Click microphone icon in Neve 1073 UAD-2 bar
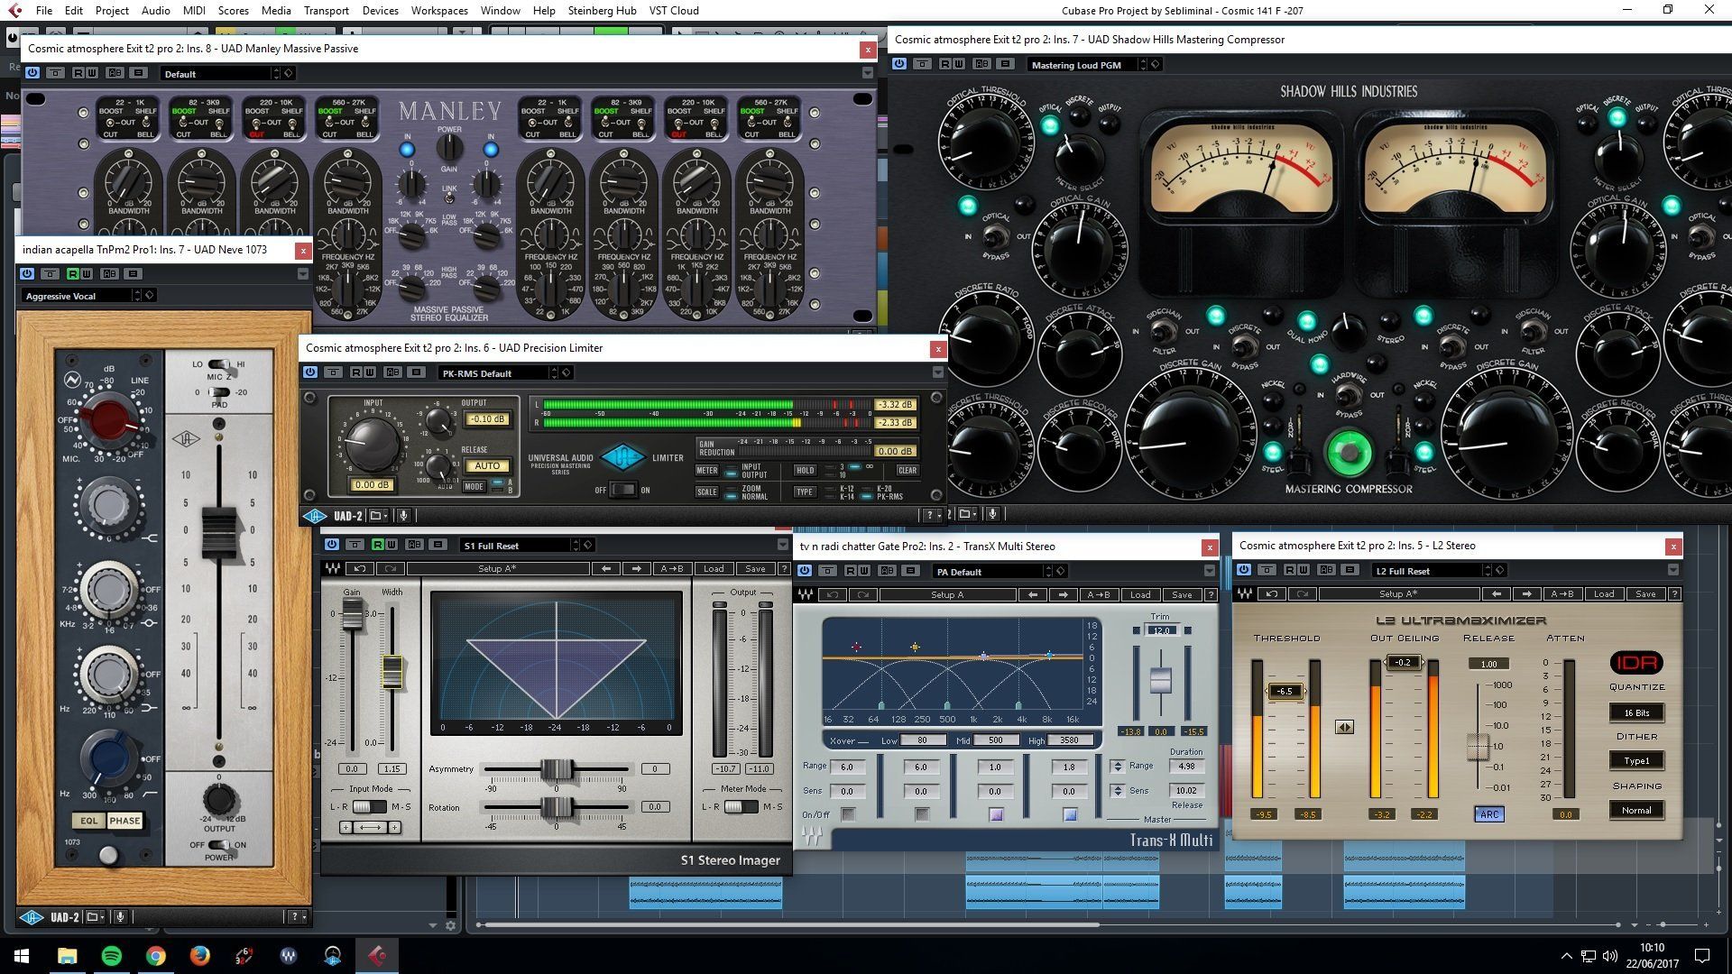This screenshot has width=1732, height=974. tap(120, 917)
